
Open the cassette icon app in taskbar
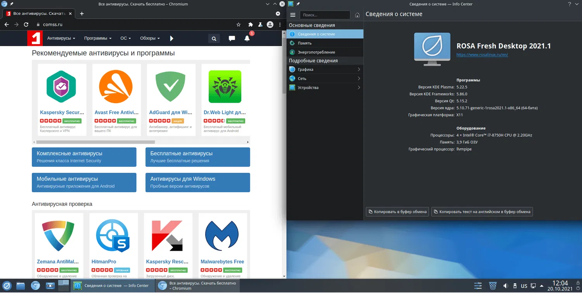(x=50, y=286)
